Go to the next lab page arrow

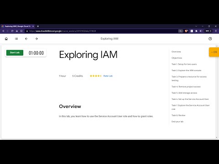point(36,39)
